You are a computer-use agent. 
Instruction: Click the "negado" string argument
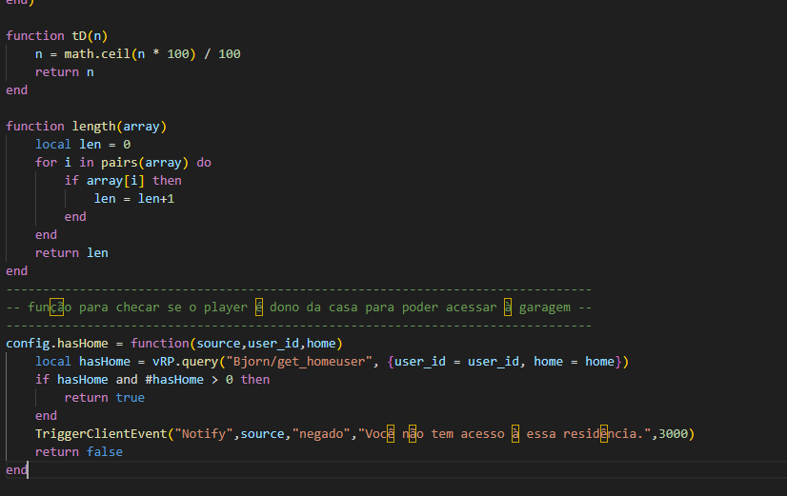click(321, 434)
